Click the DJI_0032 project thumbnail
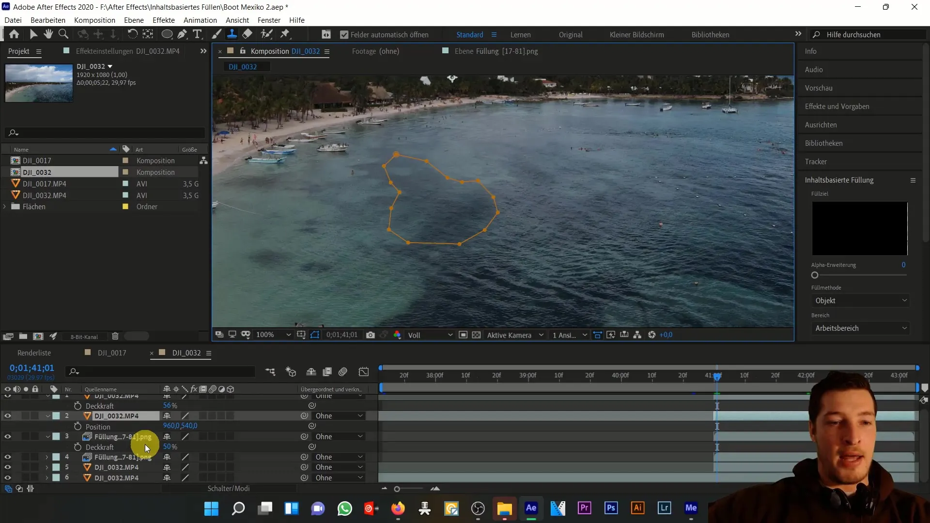Screen dimensions: 930x523 tap(39, 83)
